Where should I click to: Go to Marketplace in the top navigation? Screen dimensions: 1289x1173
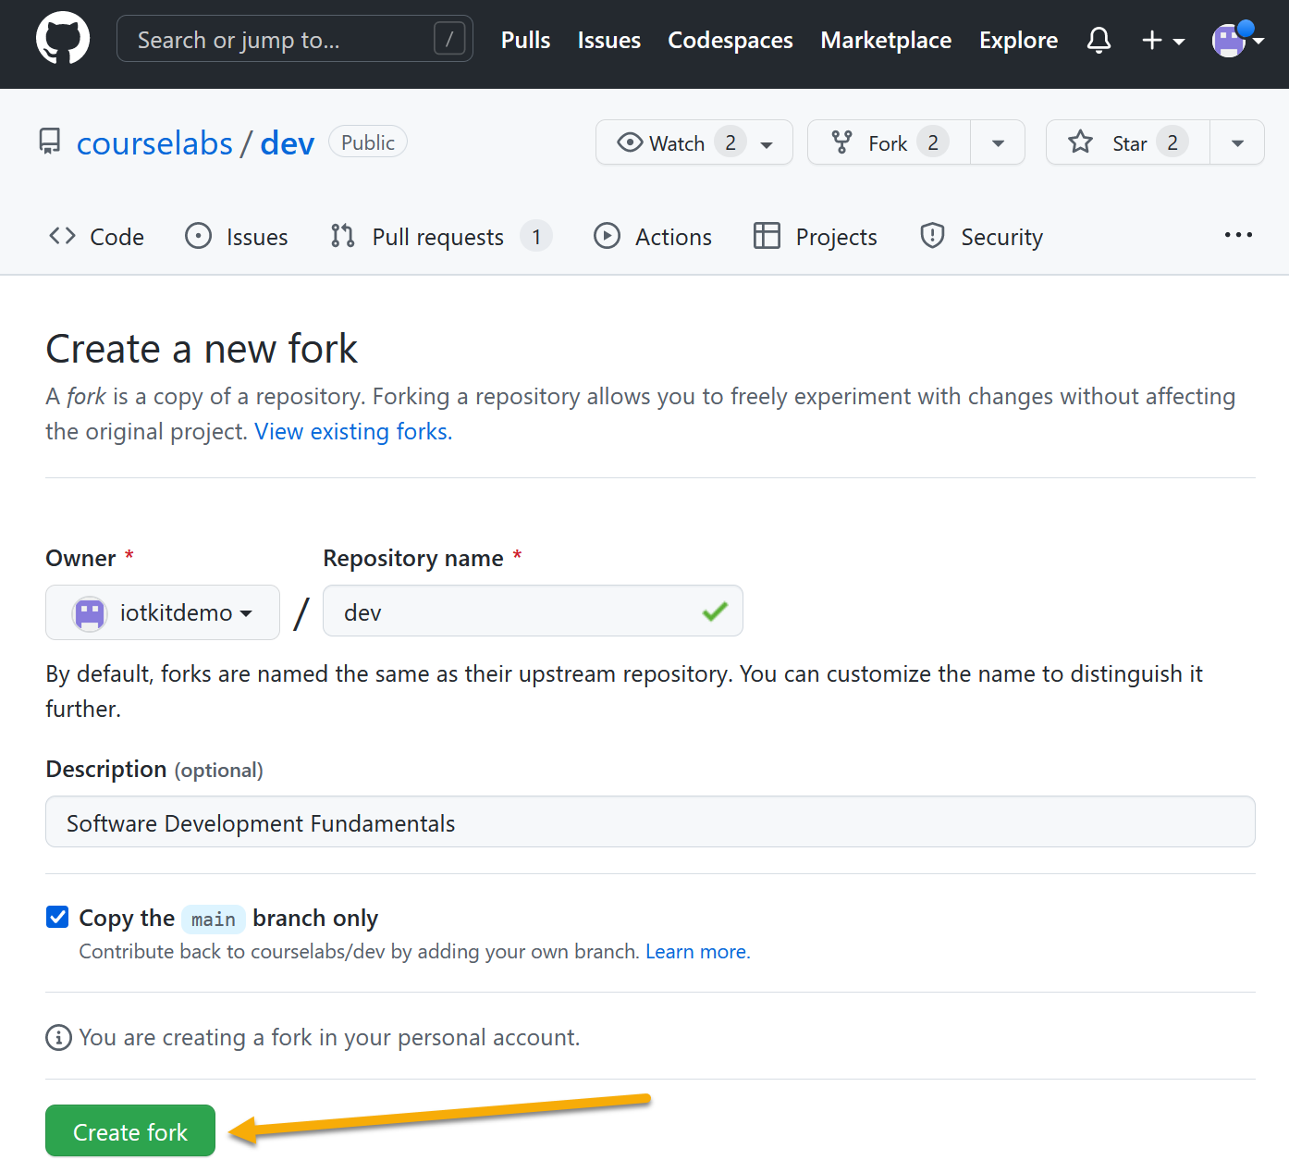click(886, 40)
